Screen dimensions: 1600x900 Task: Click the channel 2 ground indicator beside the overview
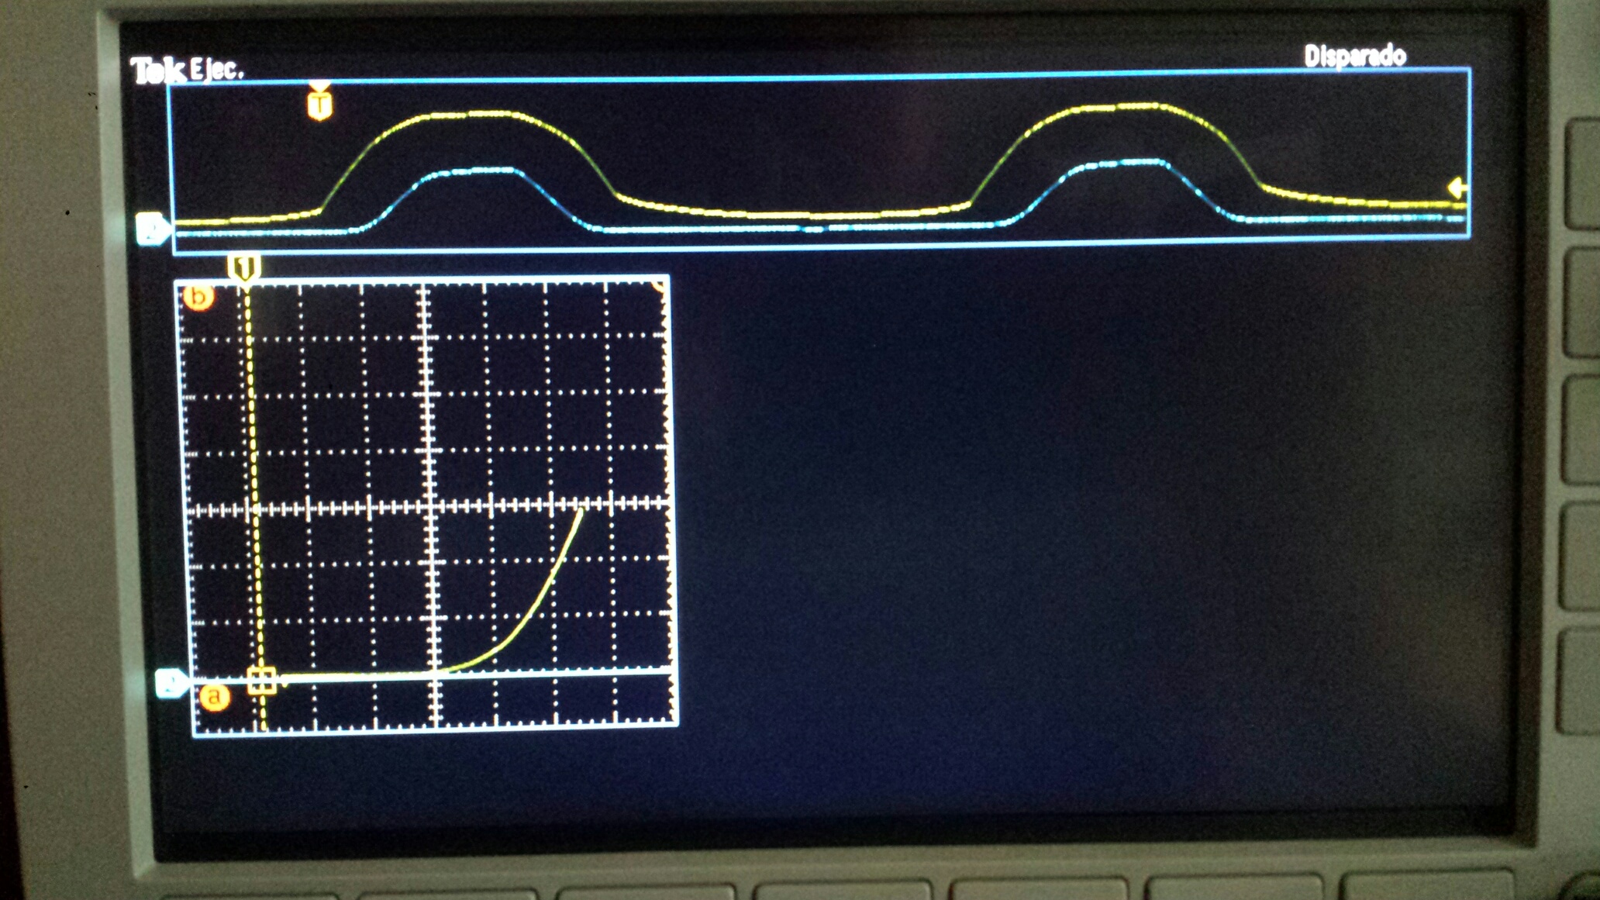152,229
